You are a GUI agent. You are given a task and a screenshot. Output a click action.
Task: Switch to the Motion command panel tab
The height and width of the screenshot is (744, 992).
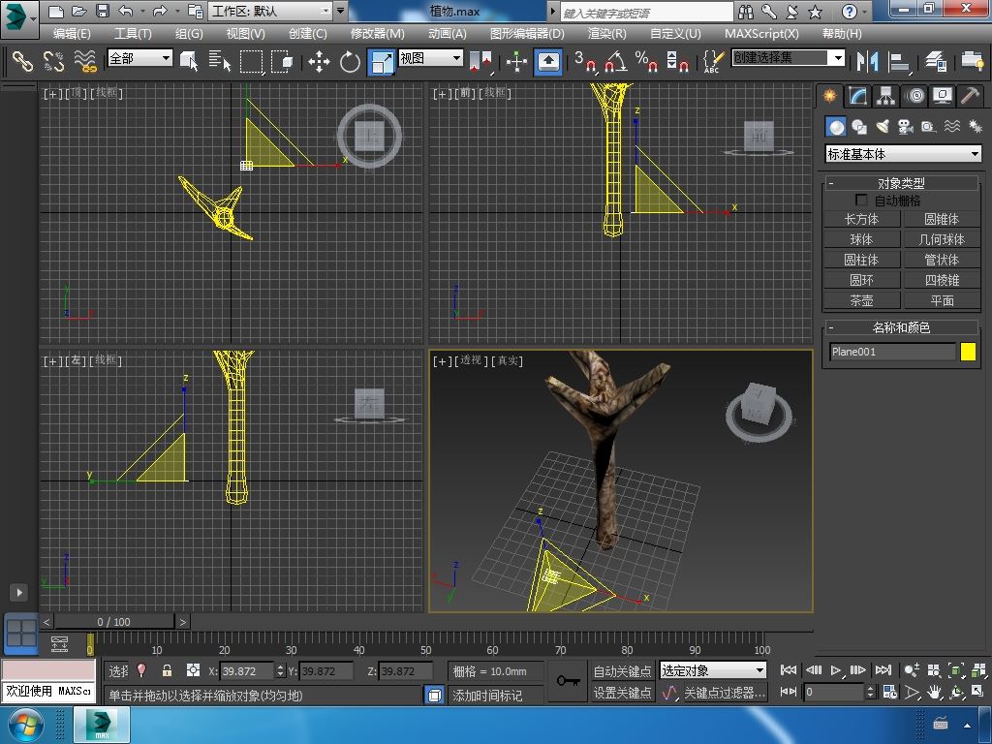tap(914, 96)
